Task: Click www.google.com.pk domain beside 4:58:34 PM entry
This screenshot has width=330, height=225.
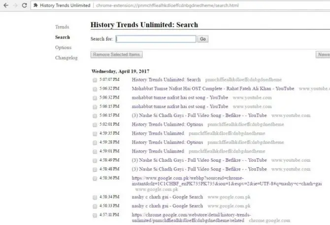Action: [229, 197]
